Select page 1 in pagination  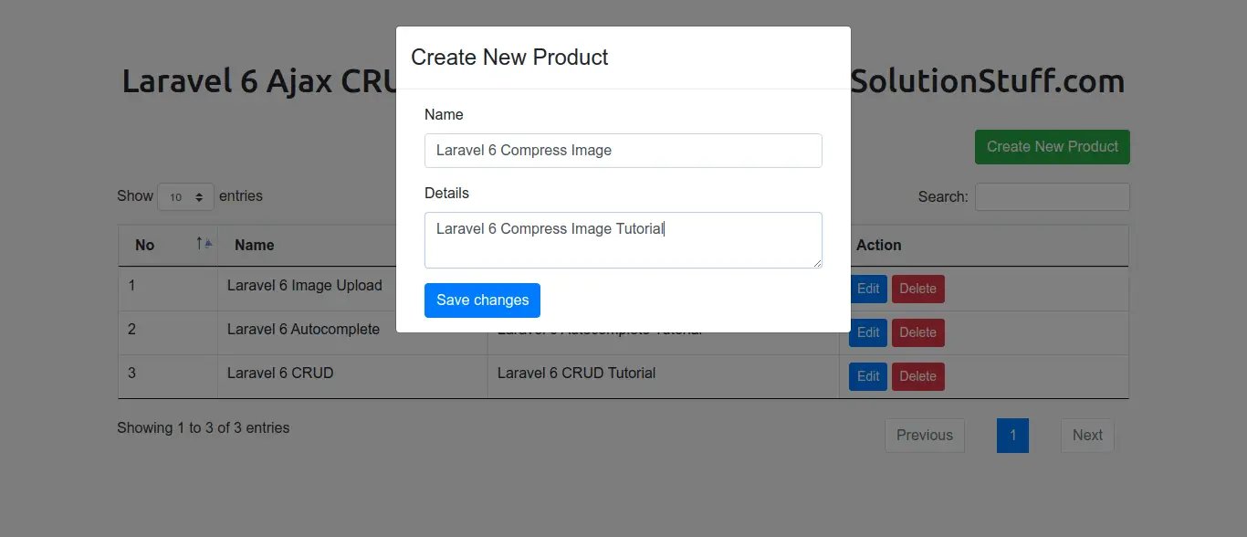(1012, 436)
